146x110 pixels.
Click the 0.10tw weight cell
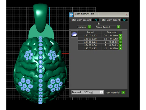(114, 39)
